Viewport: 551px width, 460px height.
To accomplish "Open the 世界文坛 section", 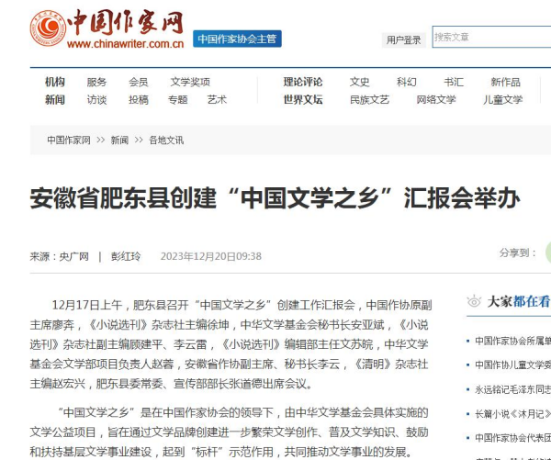I will pos(303,100).
